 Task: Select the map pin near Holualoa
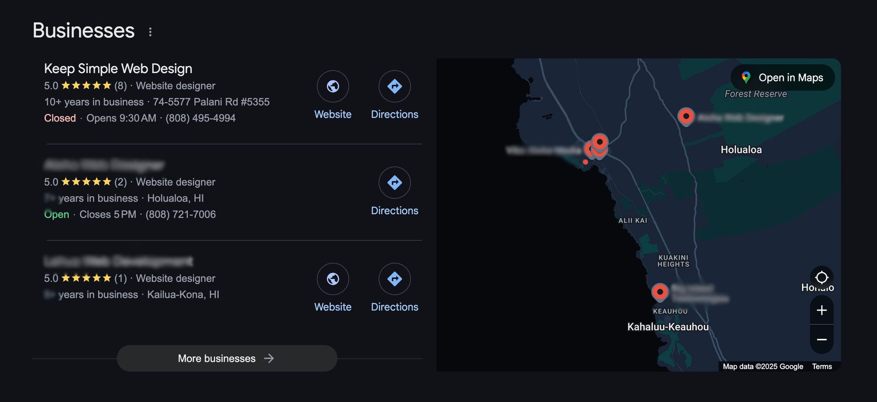tap(686, 116)
